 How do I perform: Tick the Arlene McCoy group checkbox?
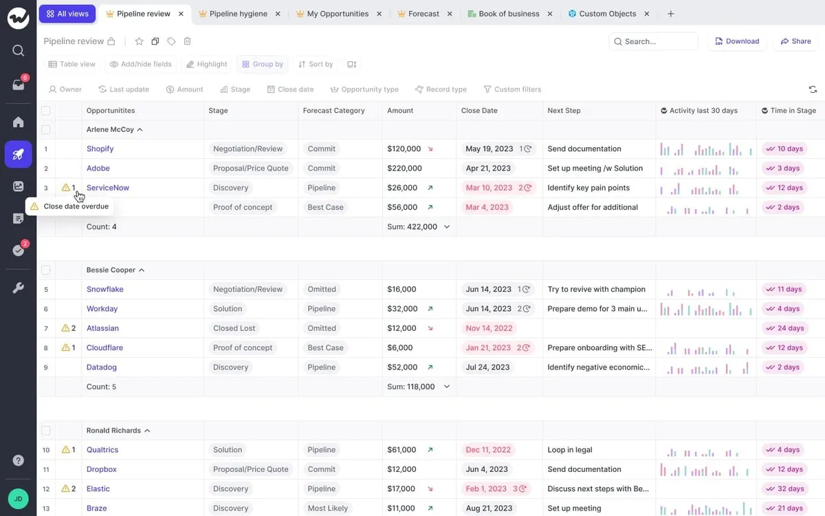46,129
